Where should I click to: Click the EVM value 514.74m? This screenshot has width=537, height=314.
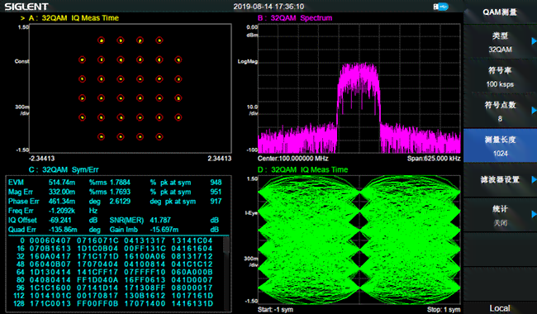pos(62,183)
